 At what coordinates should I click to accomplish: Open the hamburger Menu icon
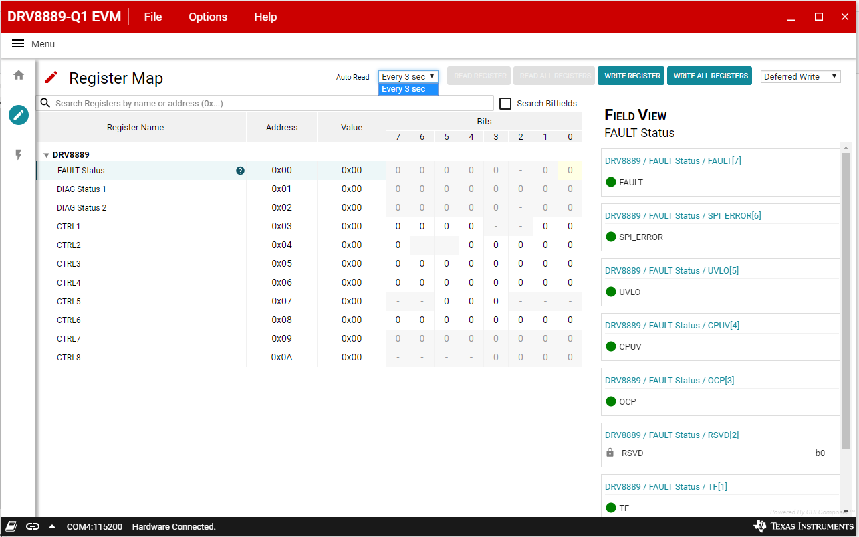18,44
